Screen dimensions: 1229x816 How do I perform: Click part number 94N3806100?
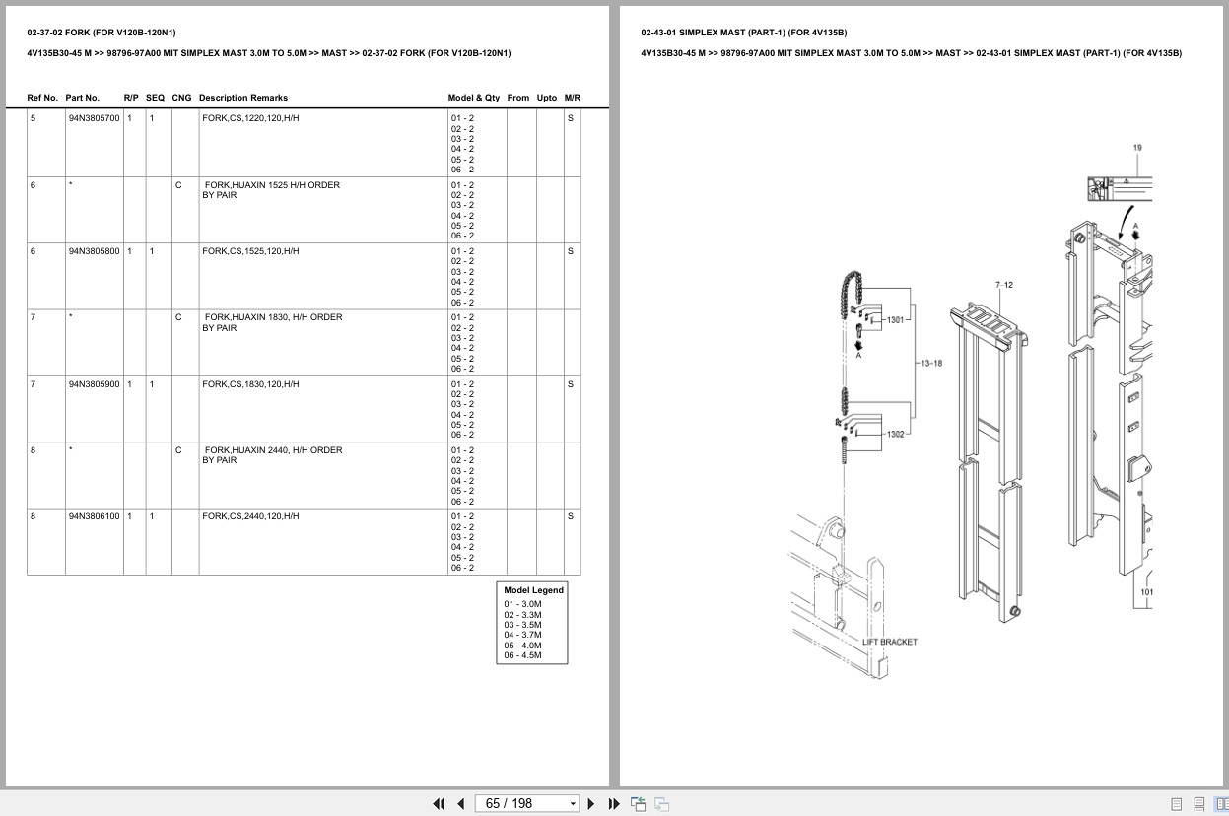(94, 516)
